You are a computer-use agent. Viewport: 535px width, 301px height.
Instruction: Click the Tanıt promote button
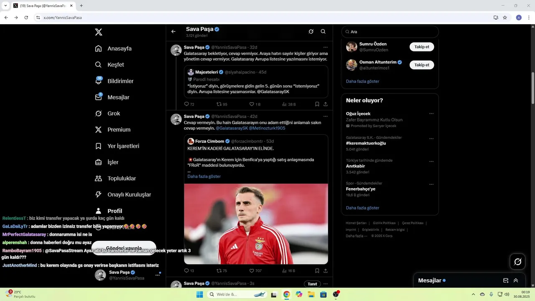click(312, 284)
